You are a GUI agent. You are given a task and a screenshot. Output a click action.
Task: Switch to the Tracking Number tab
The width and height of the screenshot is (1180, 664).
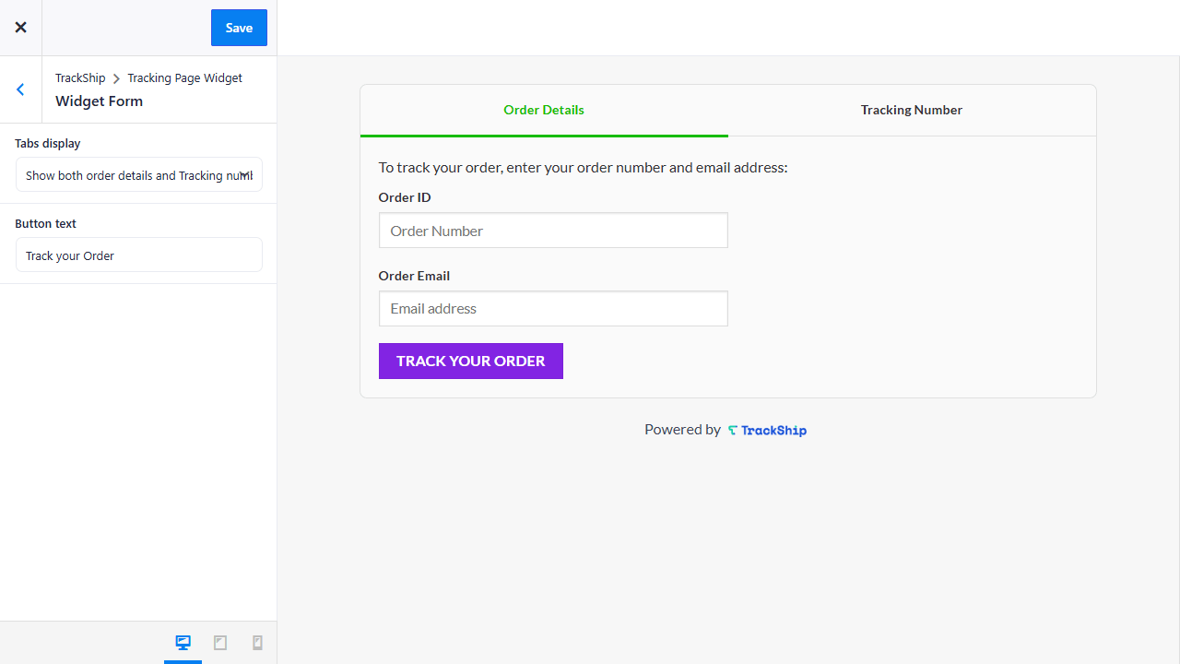(x=912, y=111)
